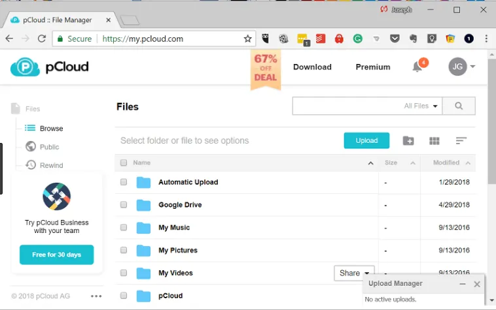Click the 1/29/2018 modified date
This screenshot has width=496, height=310.
454,182
